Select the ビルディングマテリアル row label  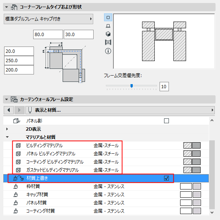(x=44, y=146)
